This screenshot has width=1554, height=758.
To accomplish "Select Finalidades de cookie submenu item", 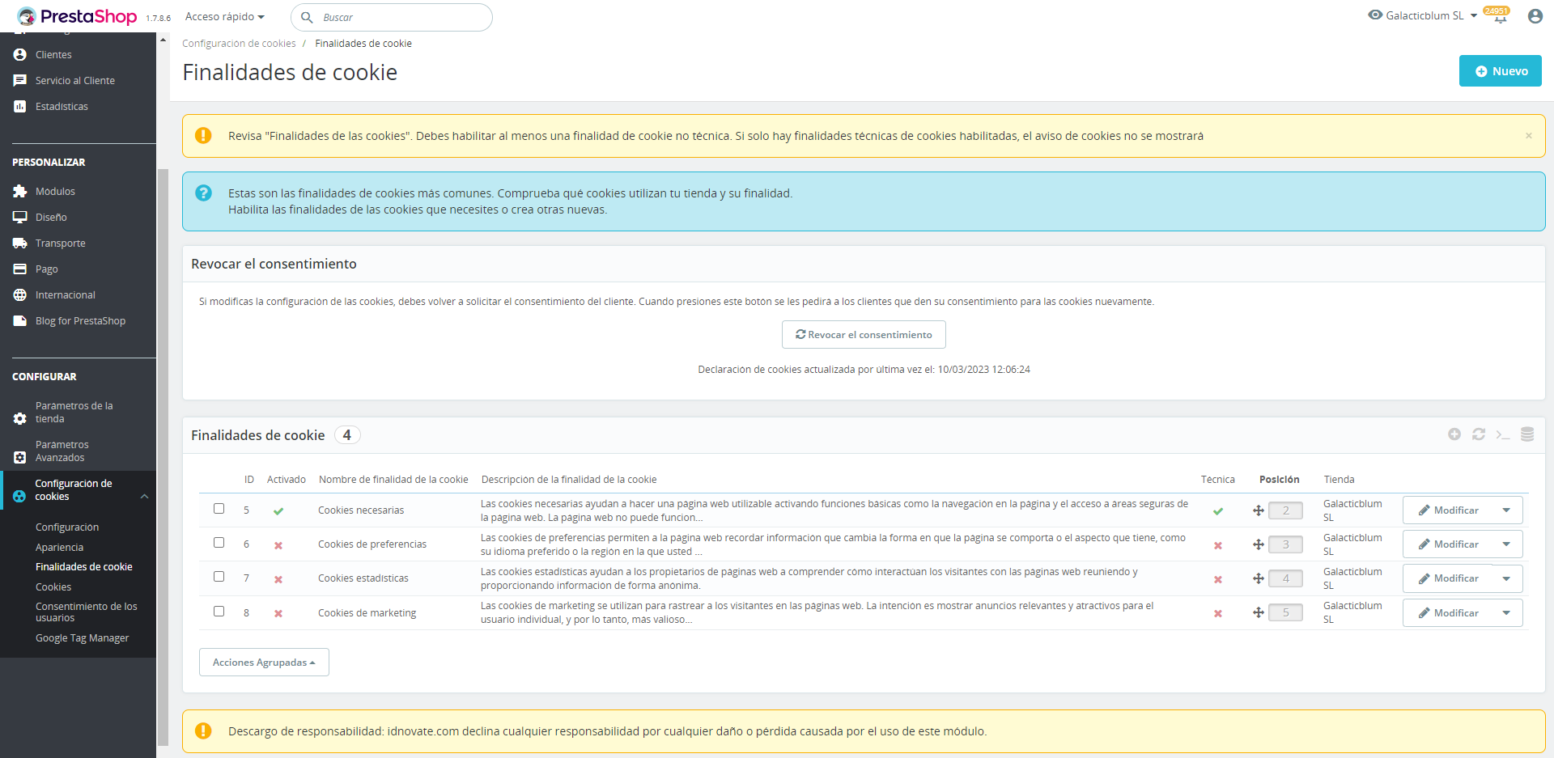I will click(84, 567).
